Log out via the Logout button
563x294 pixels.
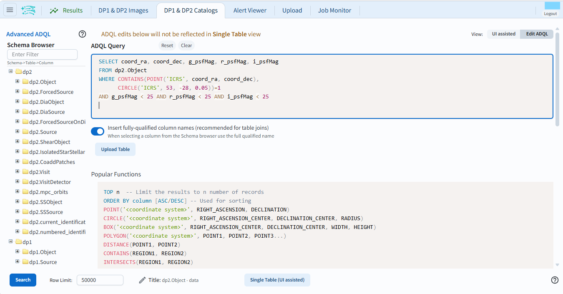pyautogui.click(x=550, y=14)
